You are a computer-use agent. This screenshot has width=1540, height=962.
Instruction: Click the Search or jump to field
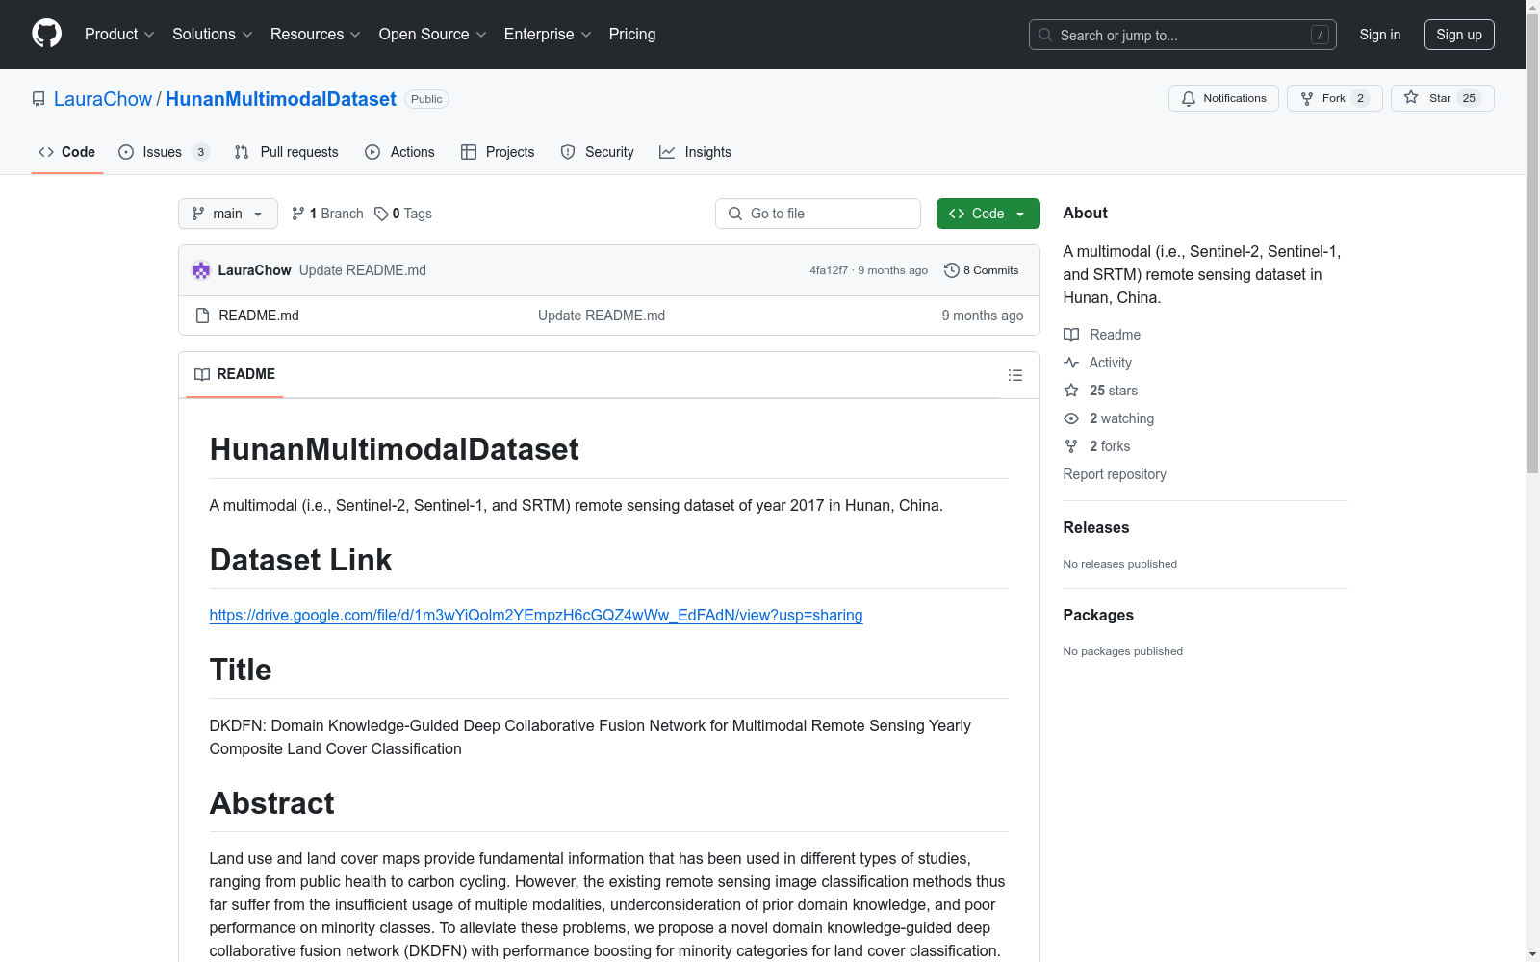tap(1183, 35)
